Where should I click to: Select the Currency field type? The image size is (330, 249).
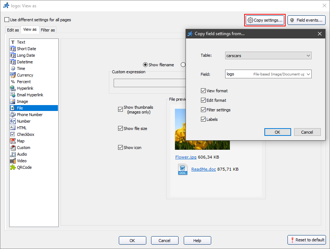pos(24,75)
